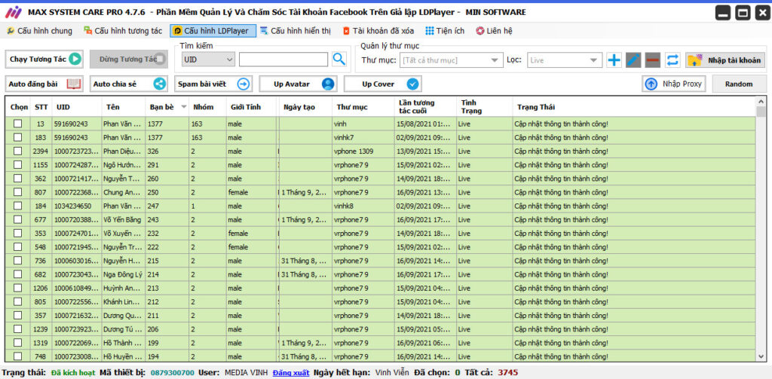Image resolution: width=772 pixels, height=379 pixels.
Task: Tick checkbox for row STT 362
Action: tap(18, 178)
